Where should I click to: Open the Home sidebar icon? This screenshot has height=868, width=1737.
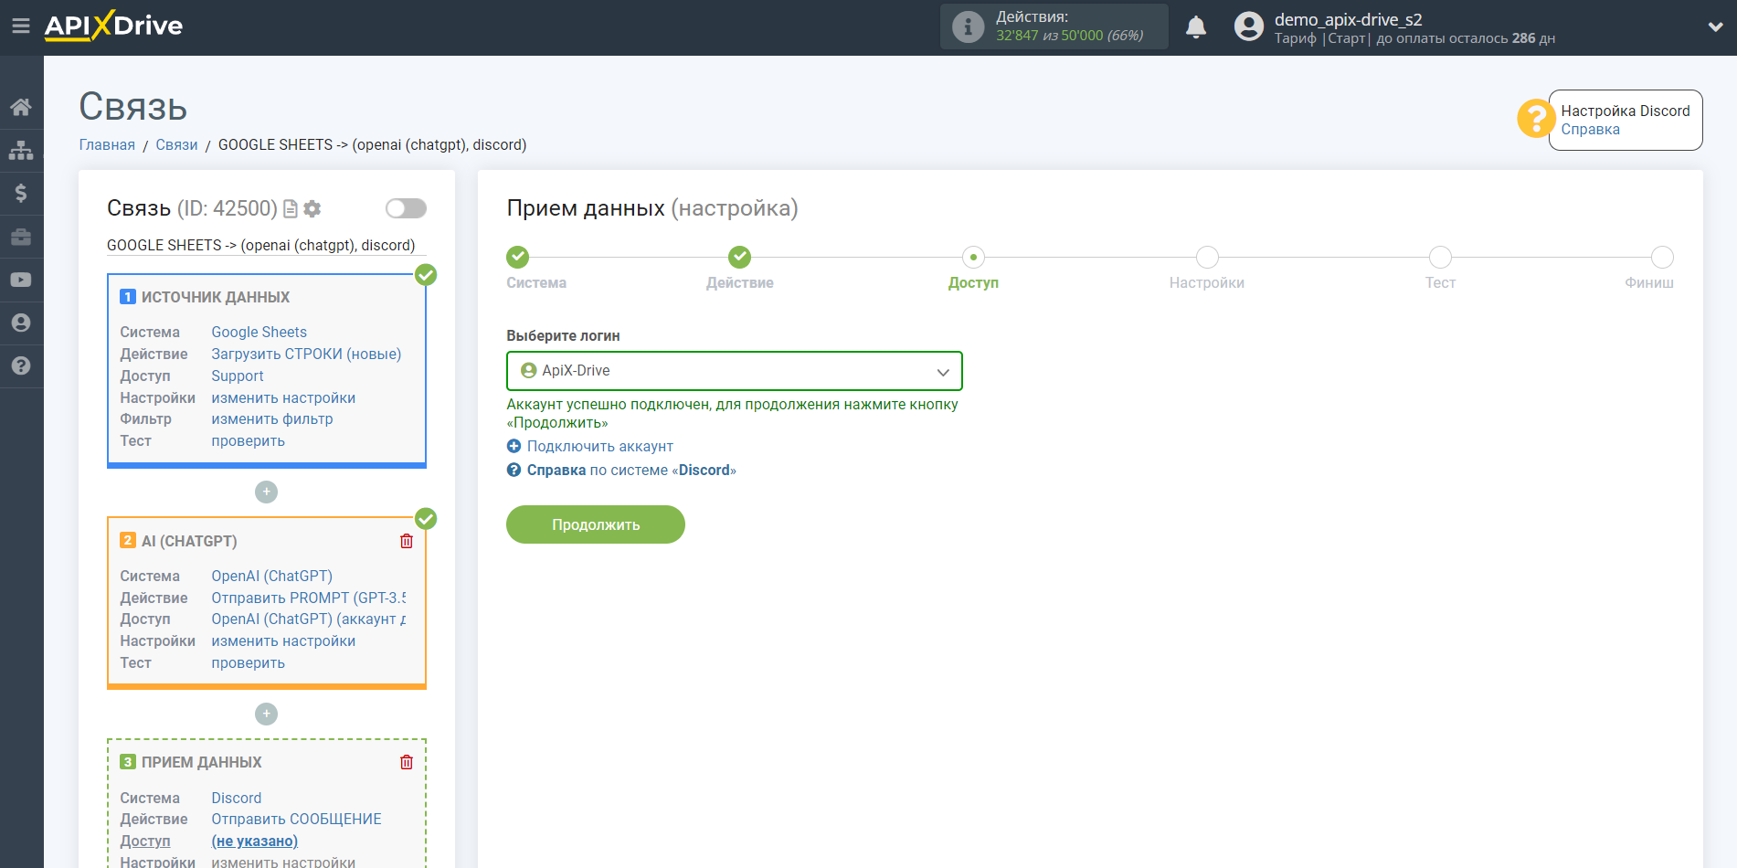tap(21, 107)
